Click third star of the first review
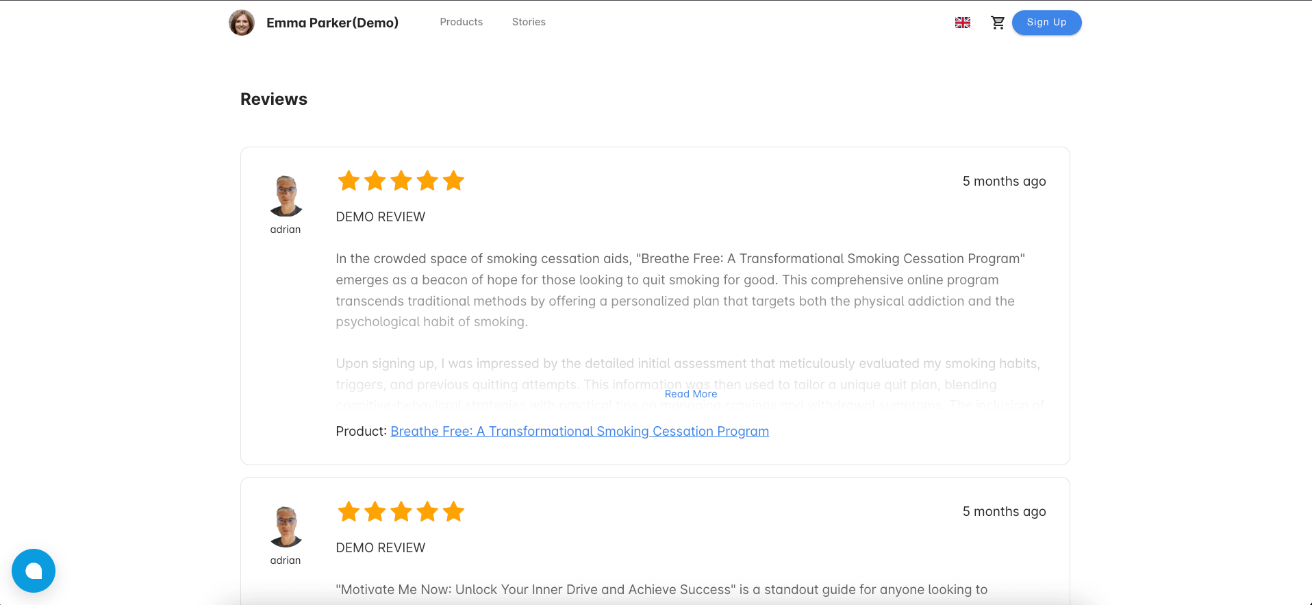The image size is (1312, 605). (x=401, y=181)
